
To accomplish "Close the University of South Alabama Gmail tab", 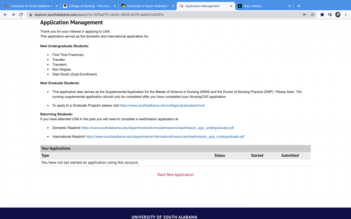I will (x=56, y=6).
